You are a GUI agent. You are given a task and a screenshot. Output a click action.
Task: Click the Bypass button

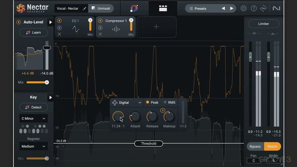[x=255, y=147]
